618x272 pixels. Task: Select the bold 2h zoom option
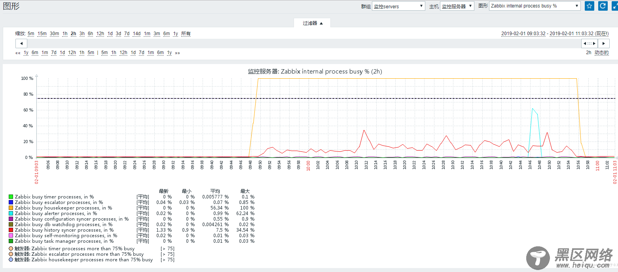(x=73, y=34)
